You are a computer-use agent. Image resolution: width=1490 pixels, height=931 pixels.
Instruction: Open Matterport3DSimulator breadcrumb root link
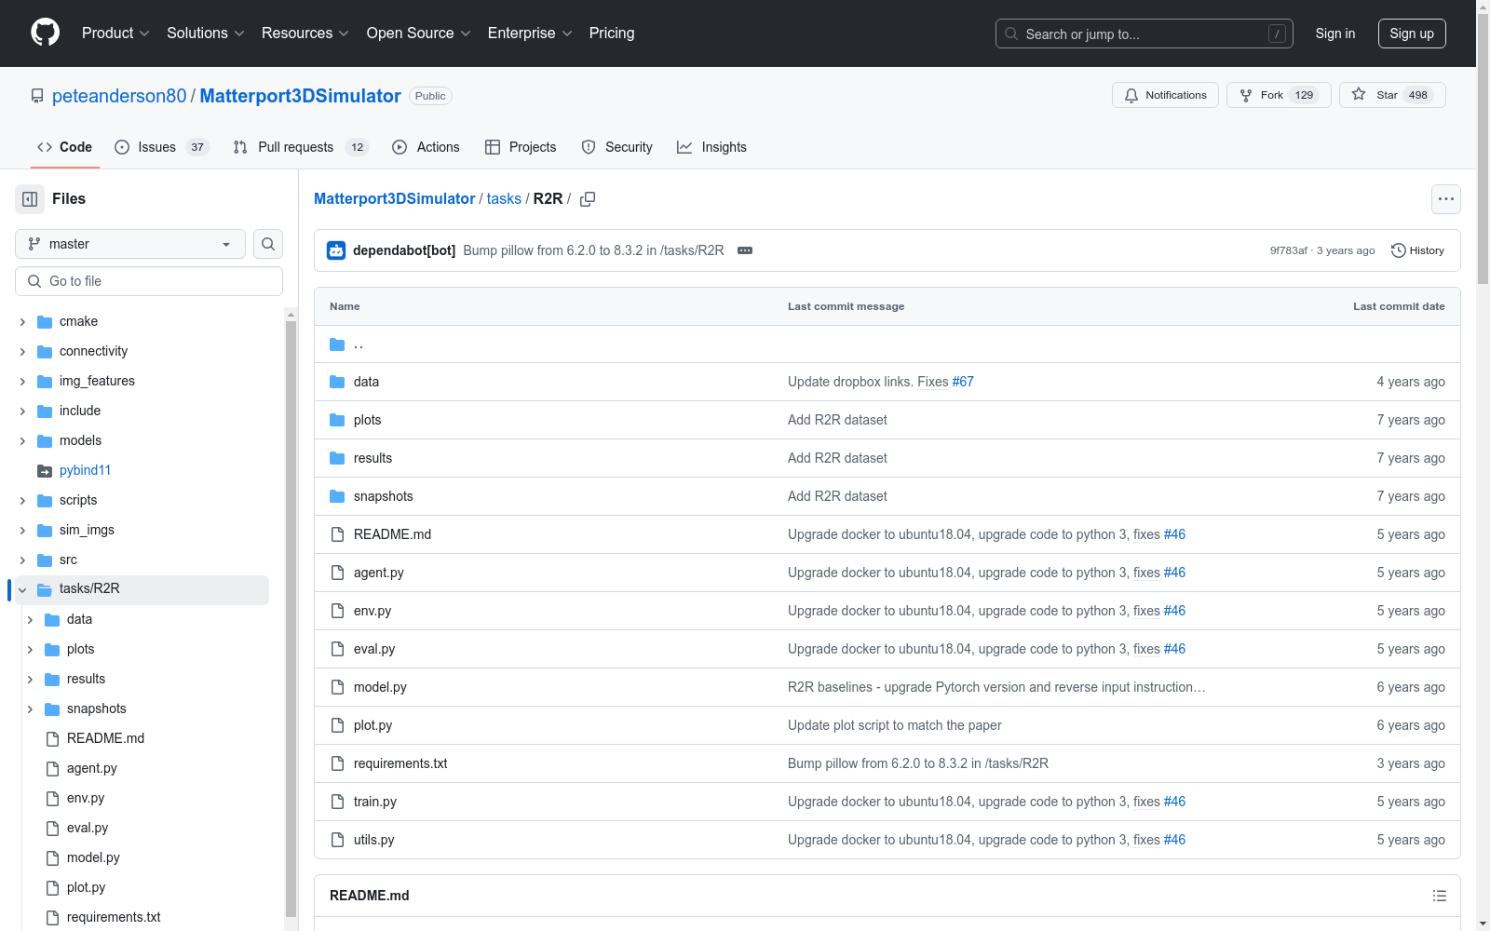click(x=395, y=199)
